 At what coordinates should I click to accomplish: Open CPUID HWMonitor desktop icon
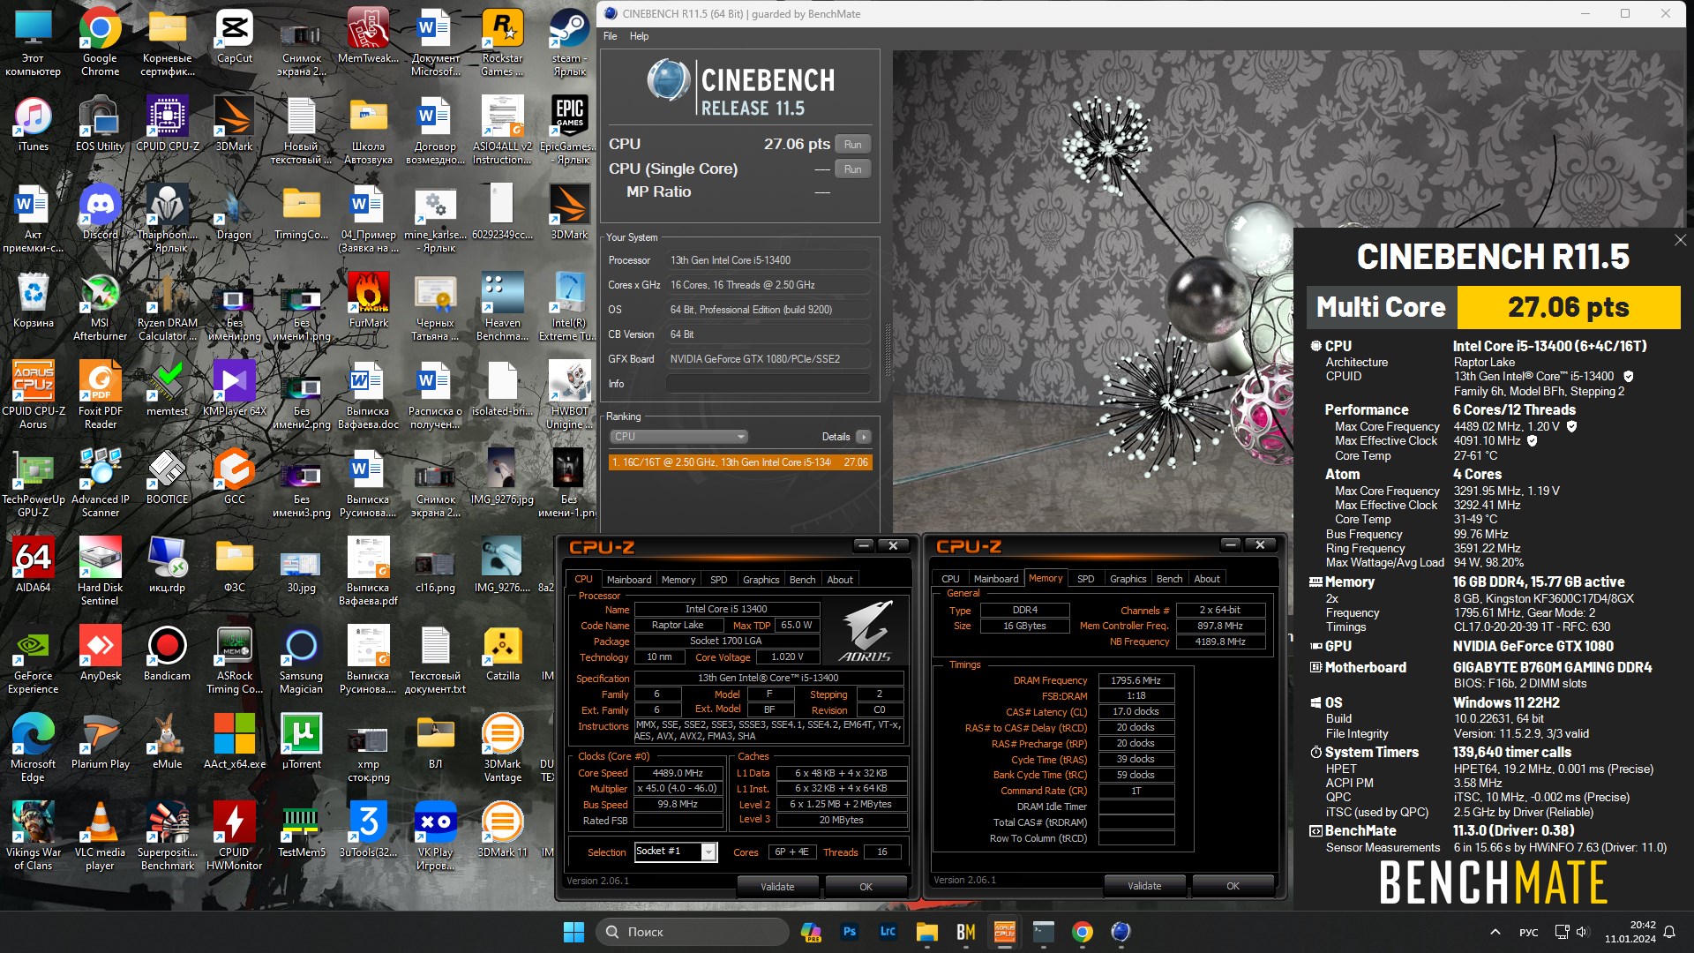point(234,836)
